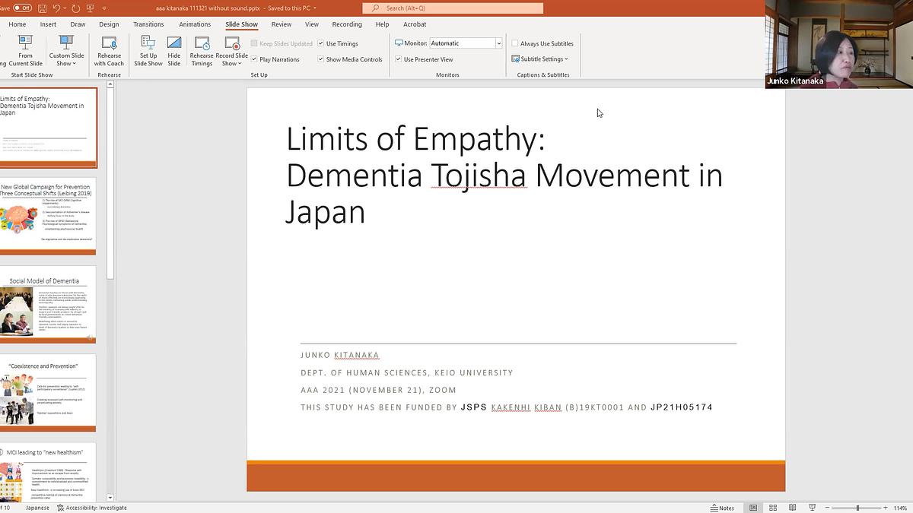Select the 'Social Model of Dementia' slide thumbnail
The image size is (913, 513).
click(49, 304)
